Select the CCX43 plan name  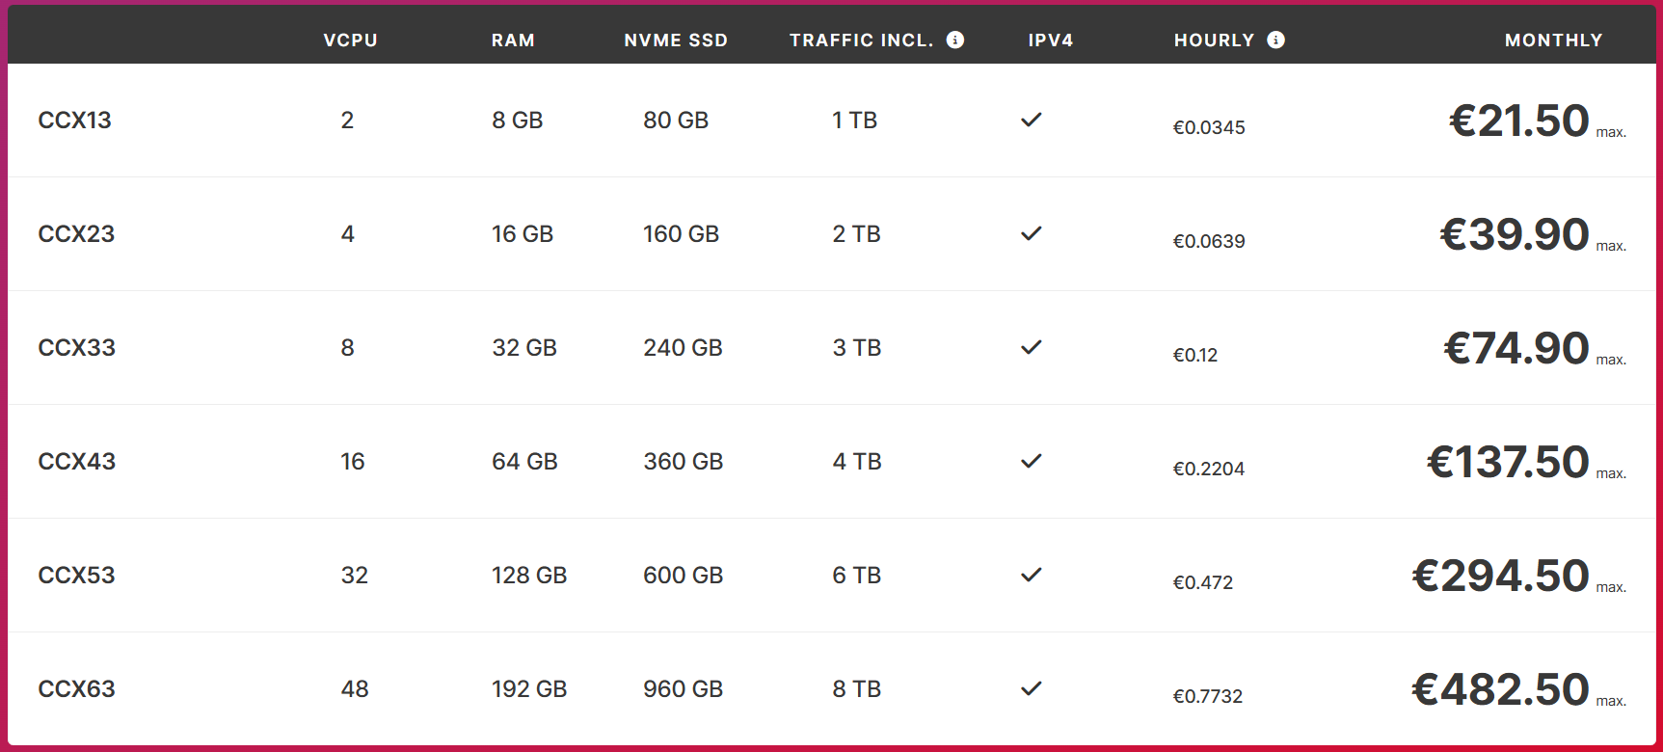pyautogui.click(x=77, y=462)
